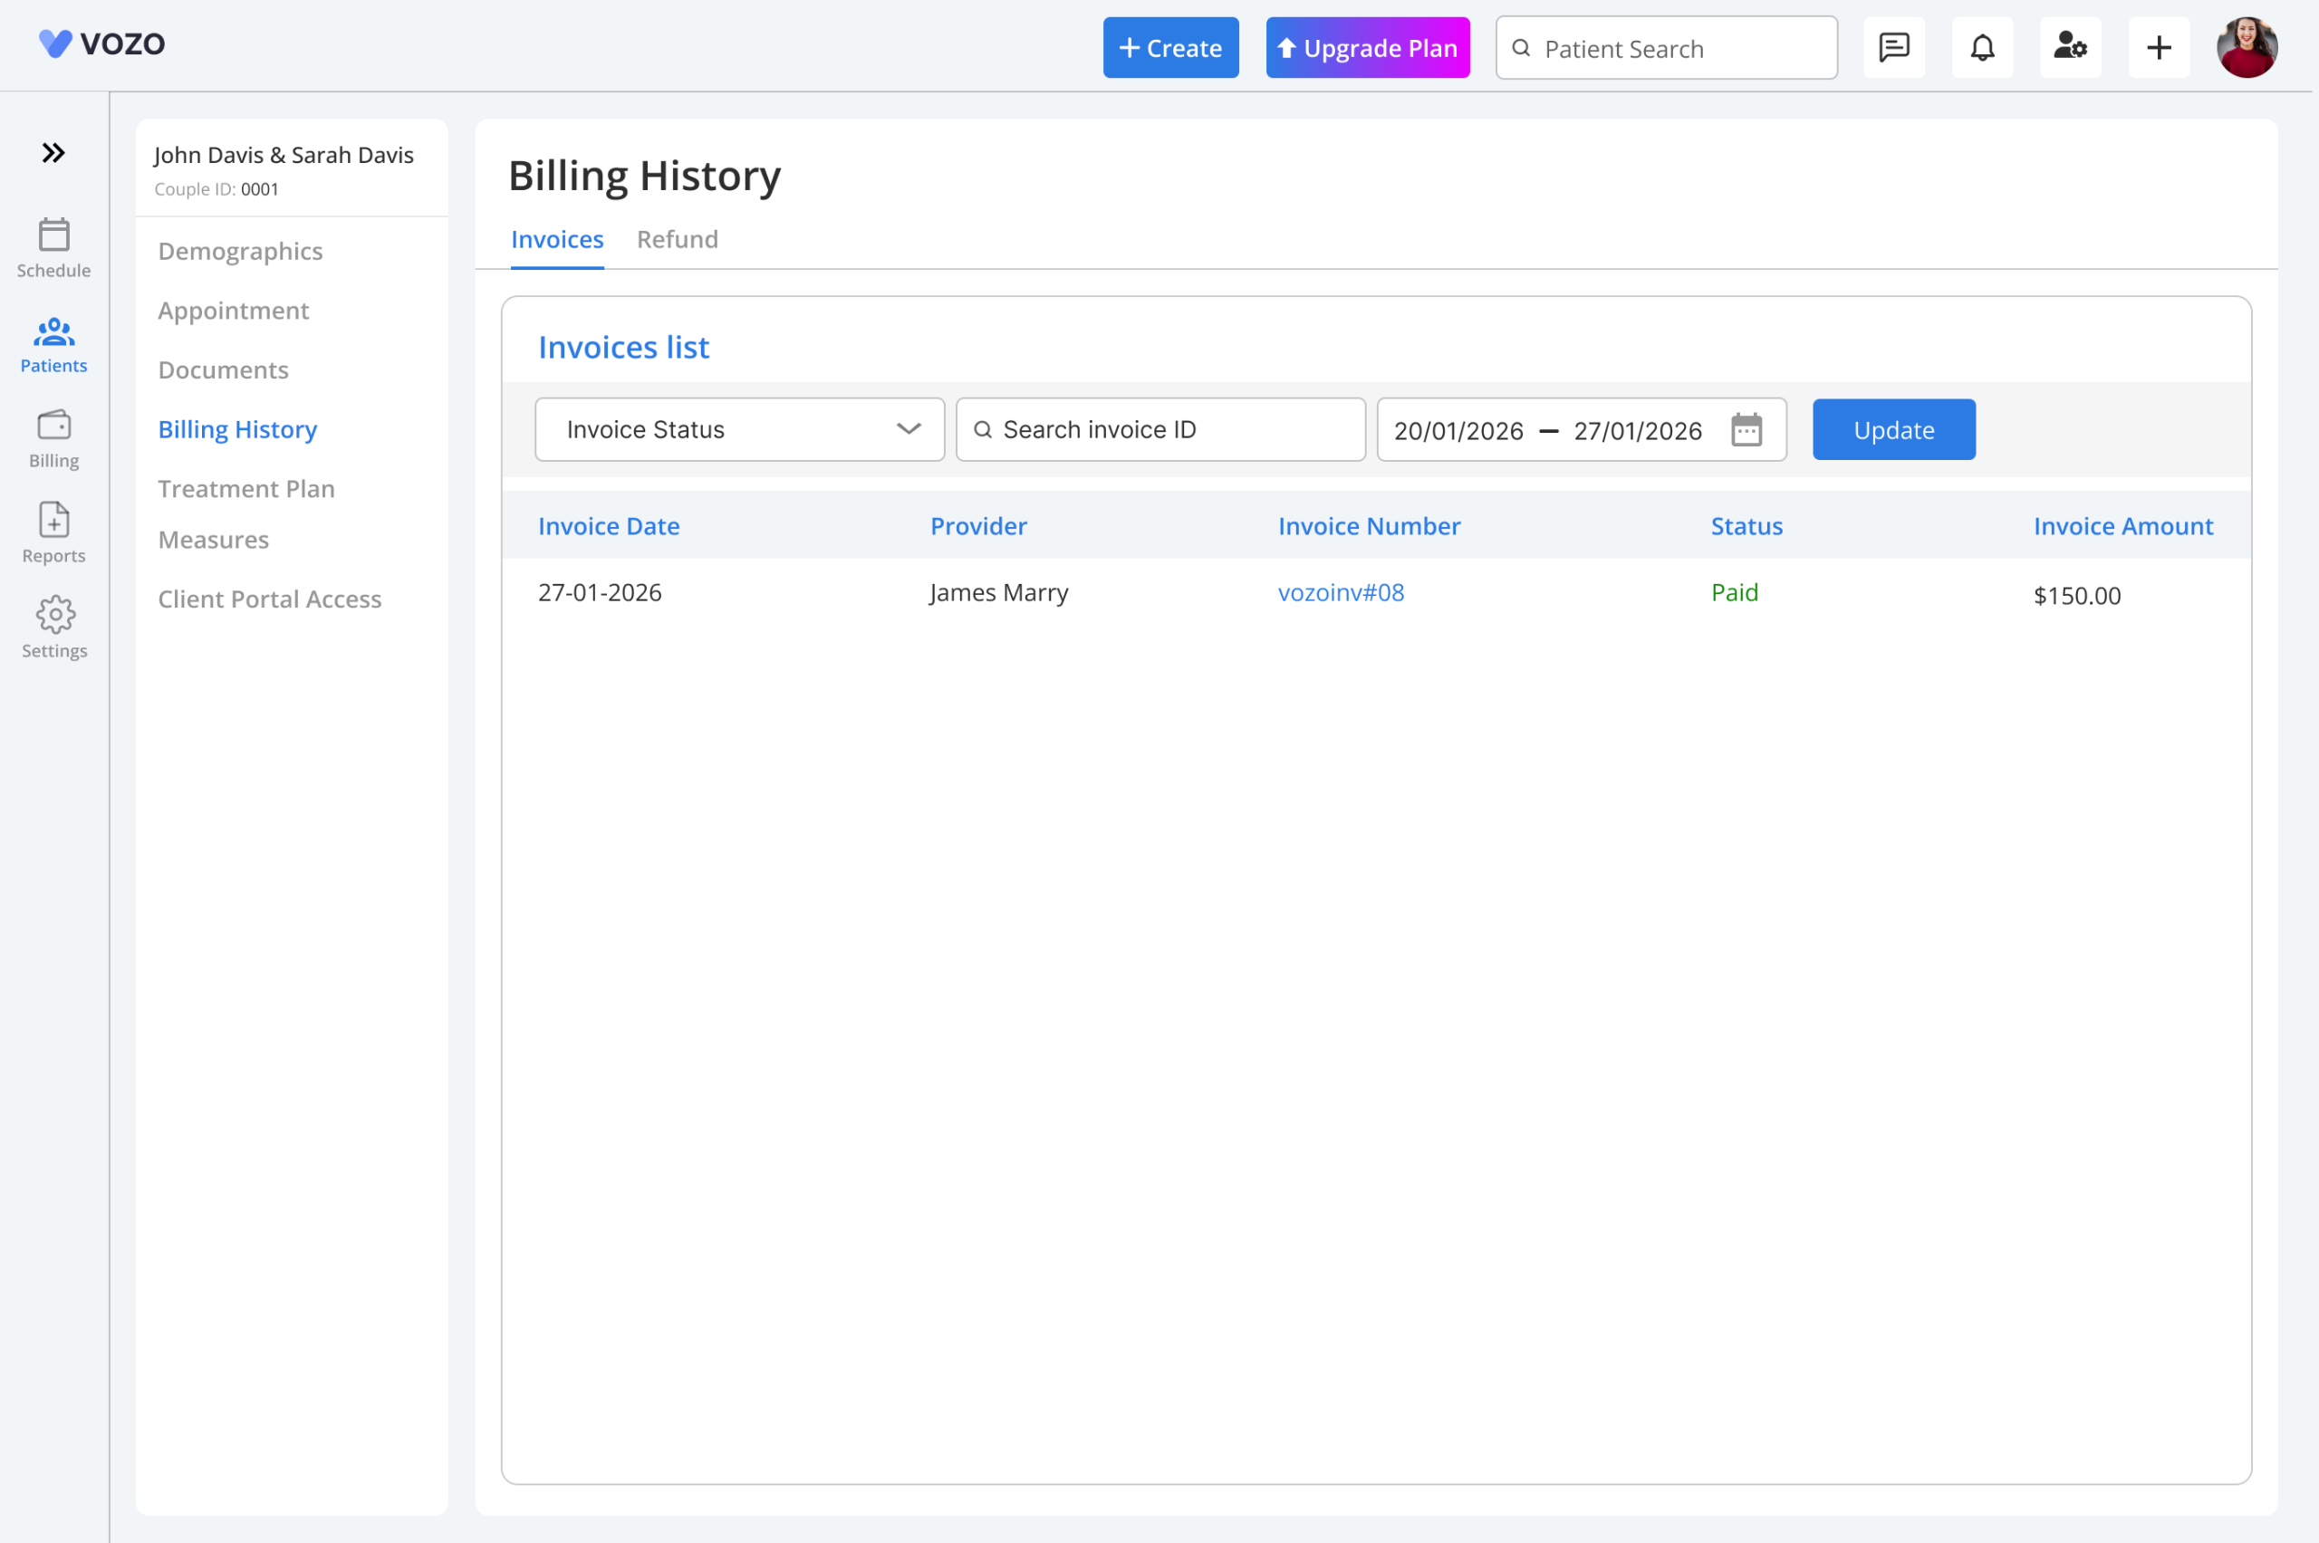Image resolution: width=2319 pixels, height=1543 pixels.
Task: Go to Schedule in left sidebar
Action: pyautogui.click(x=53, y=248)
